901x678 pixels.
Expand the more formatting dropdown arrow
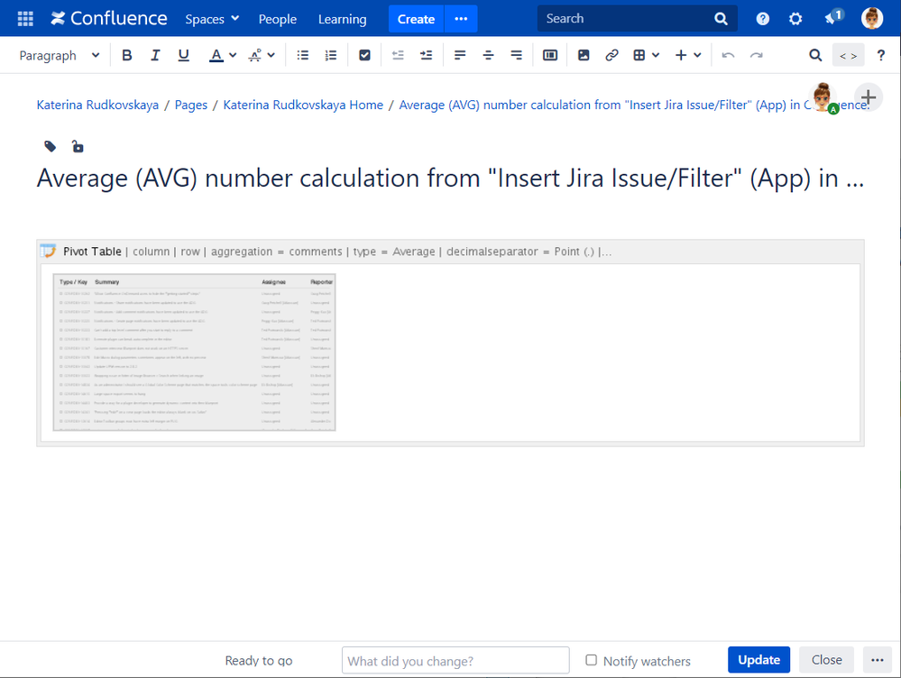pos(271,55)
